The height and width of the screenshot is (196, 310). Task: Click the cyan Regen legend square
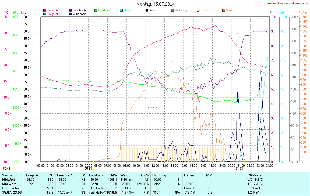click(x=121, y=10)
